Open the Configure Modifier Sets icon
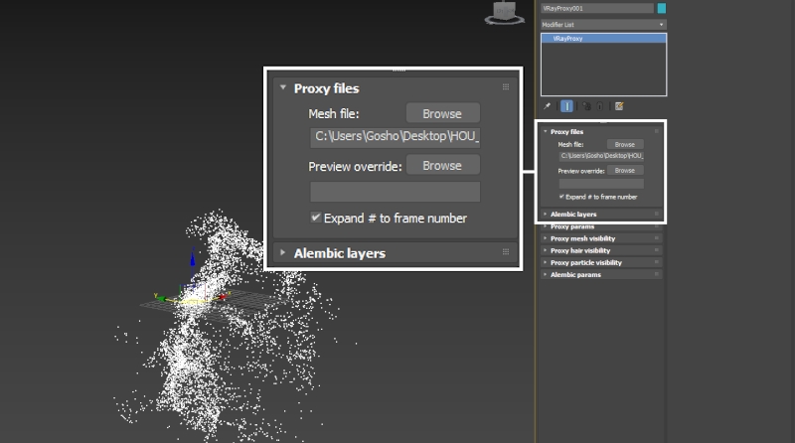Screen dimensions: 795x443 point(619,105)
